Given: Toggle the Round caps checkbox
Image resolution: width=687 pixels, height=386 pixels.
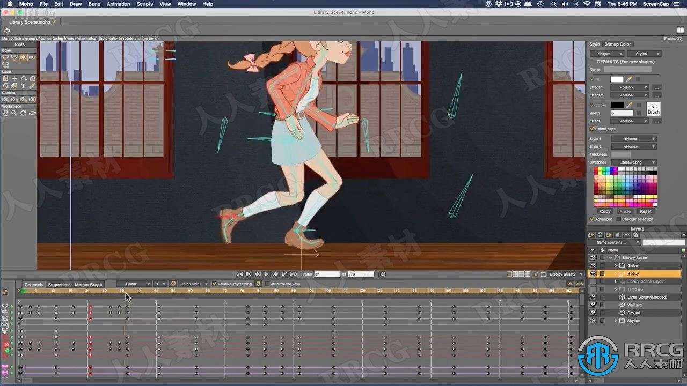Looking at the screenshot, I should [x=592, y=129].
